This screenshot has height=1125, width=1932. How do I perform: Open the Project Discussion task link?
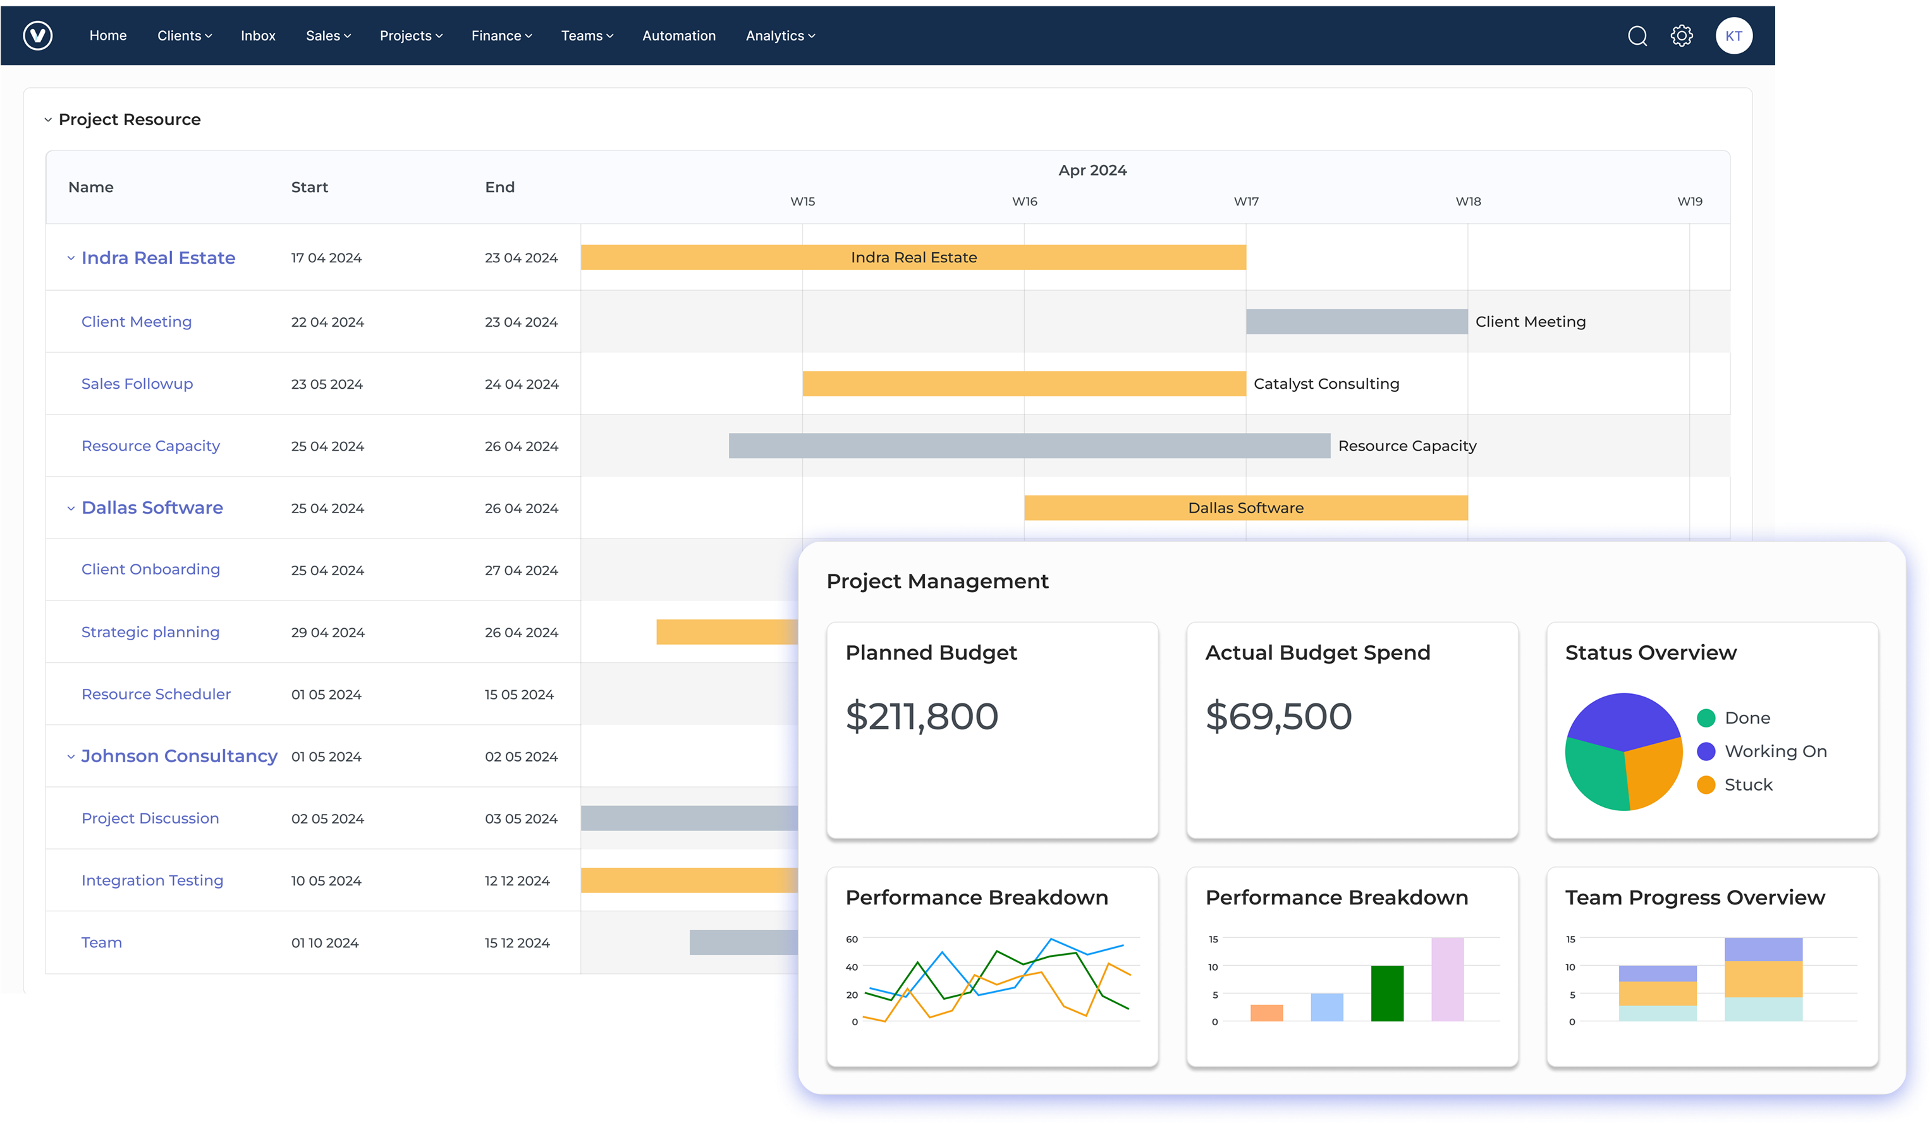(150, 818)
